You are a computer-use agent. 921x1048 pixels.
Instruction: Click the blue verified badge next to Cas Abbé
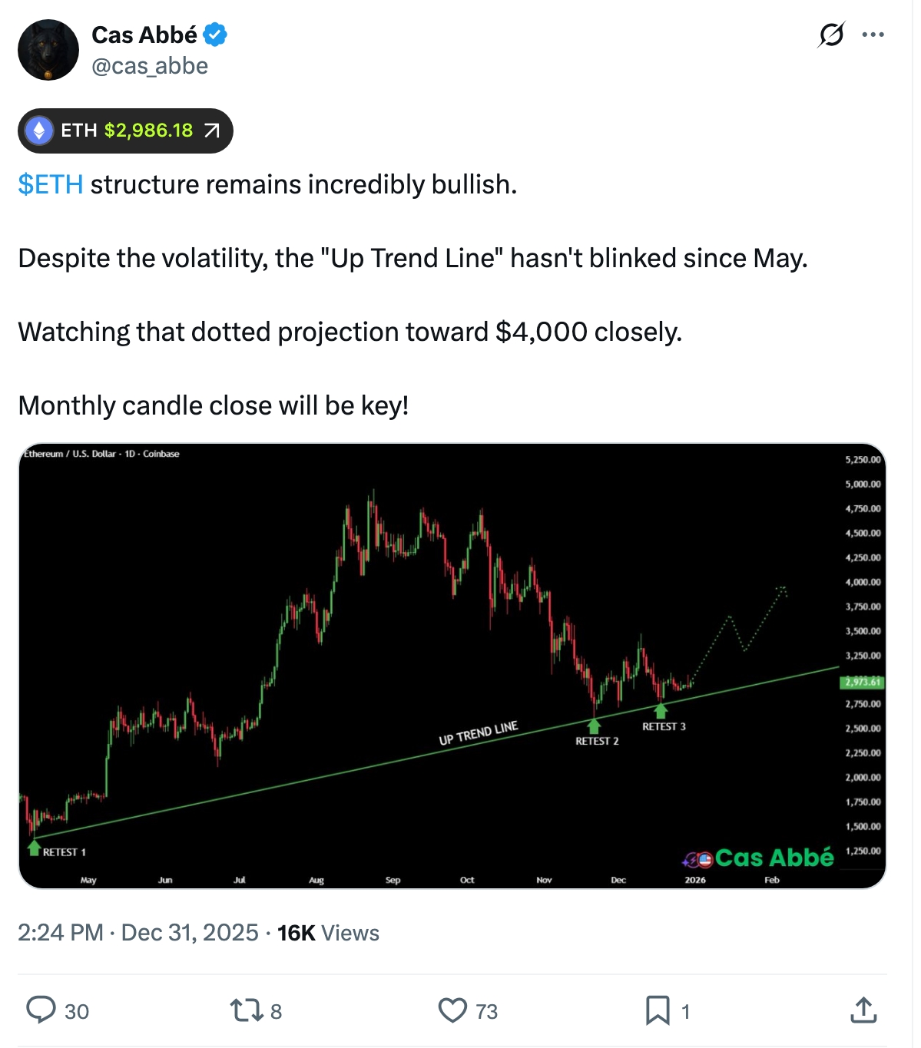pyautogui.click(x=215, y=35)
